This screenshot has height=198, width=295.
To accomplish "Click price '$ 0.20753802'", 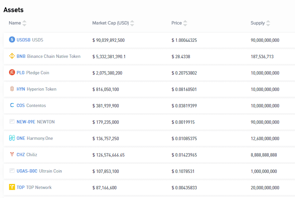I will click(184, 73).
